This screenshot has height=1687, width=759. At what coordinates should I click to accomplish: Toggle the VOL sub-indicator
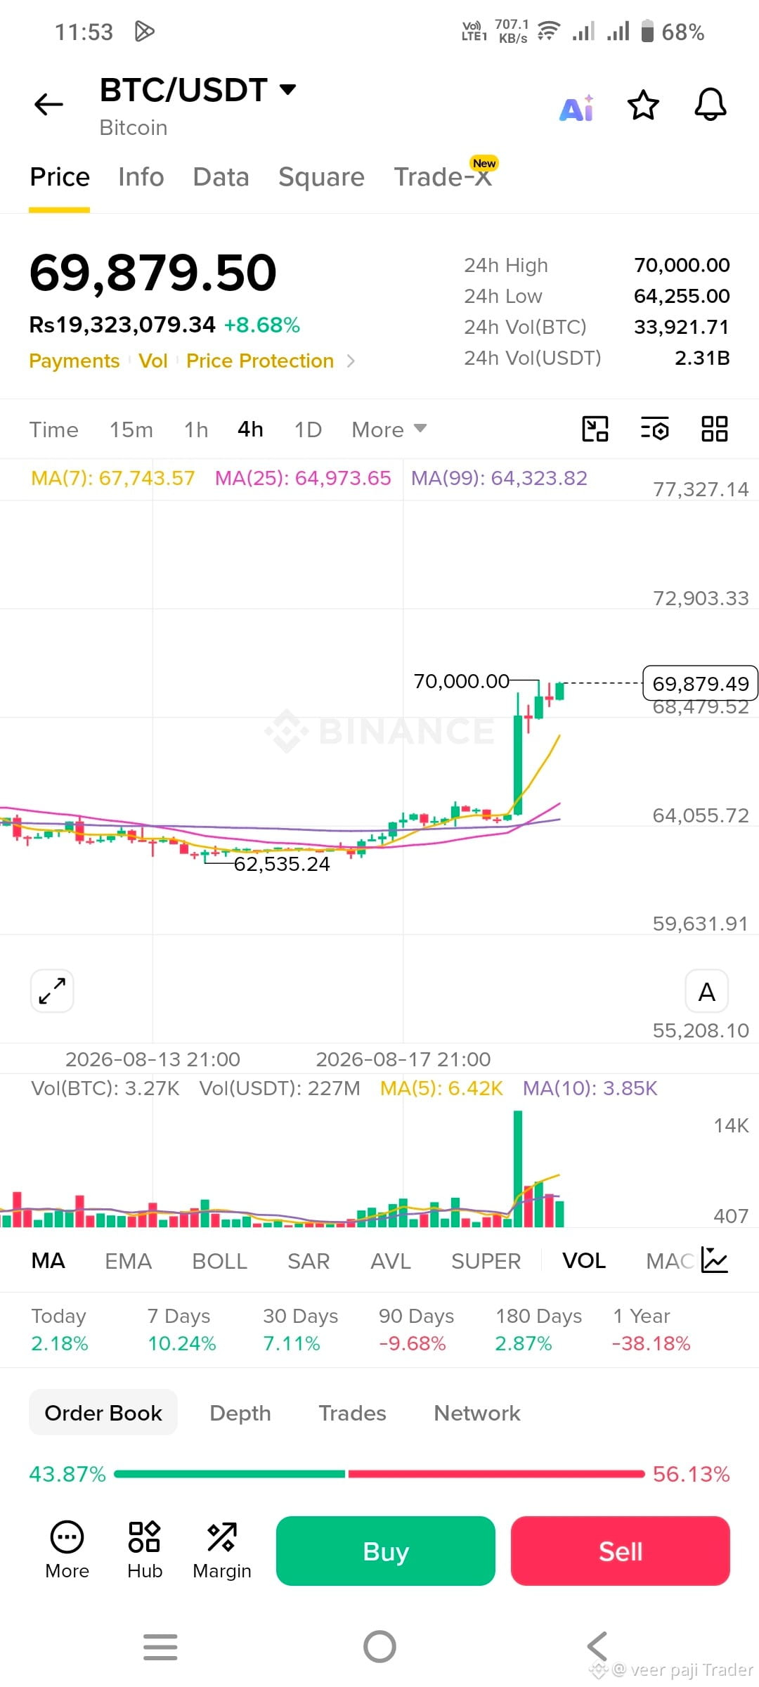[584, 1261]
